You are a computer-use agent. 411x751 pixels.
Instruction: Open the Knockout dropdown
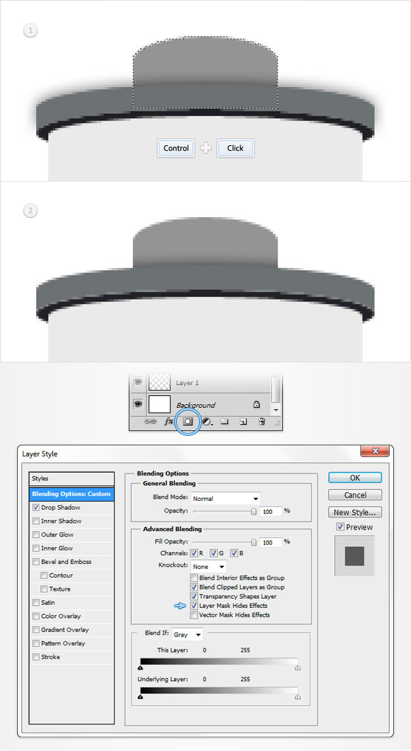point(209,566)
